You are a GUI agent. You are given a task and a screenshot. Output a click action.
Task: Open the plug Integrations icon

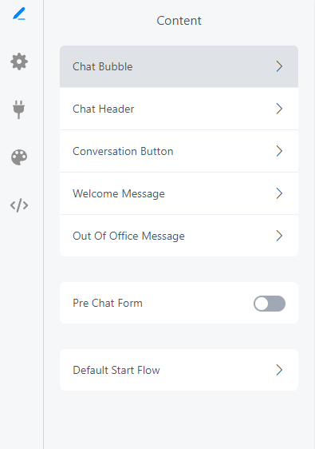[19, 109]
